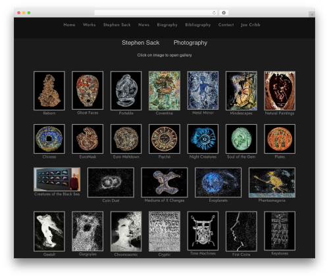Open Creatures of the Black Sea photo
The width and height of the screenshot is (329, 278).
coord(57,179)
